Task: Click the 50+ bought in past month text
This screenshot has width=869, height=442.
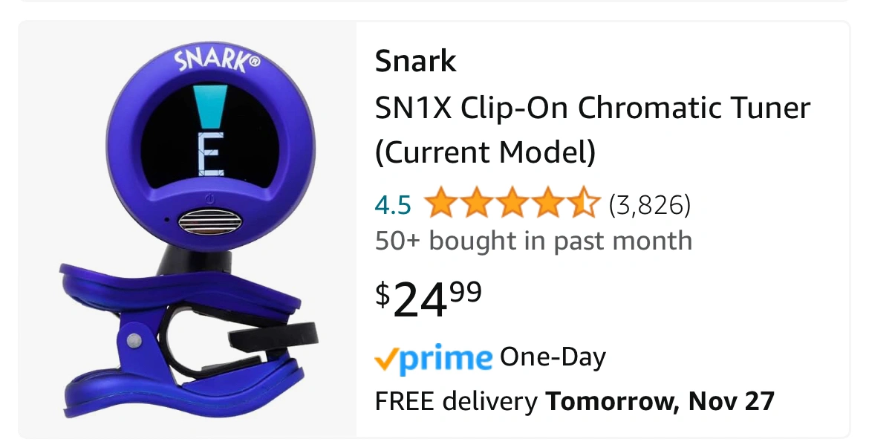Action: [534, 241]
